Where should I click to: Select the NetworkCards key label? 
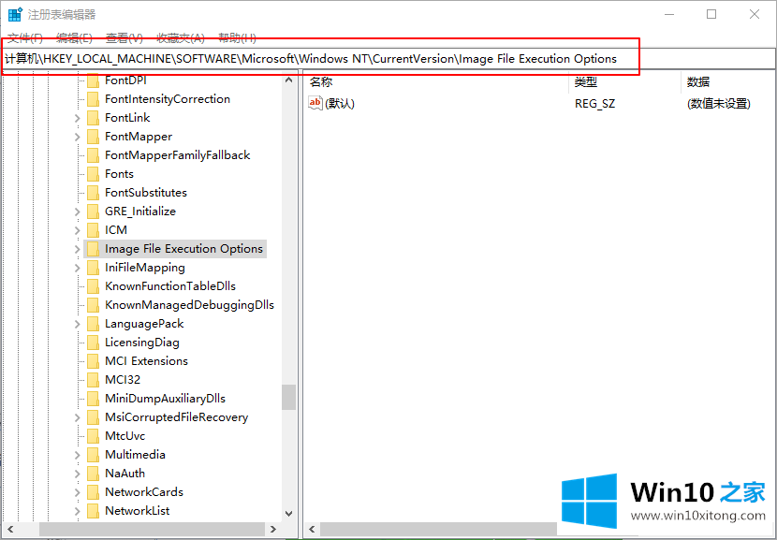[144, 492]
